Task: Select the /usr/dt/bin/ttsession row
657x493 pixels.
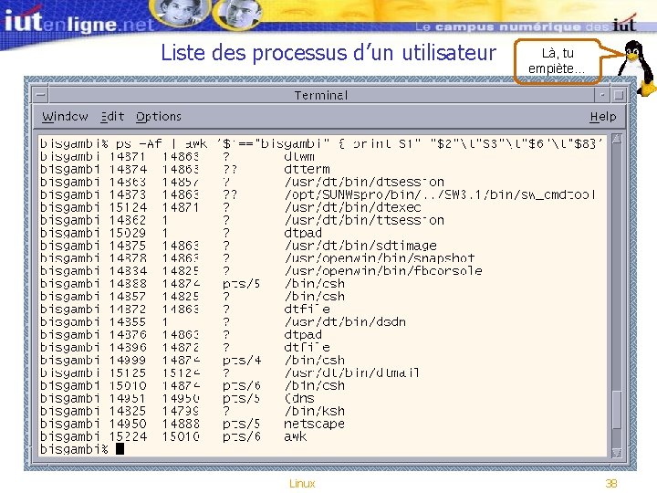Action: (242, 220)
